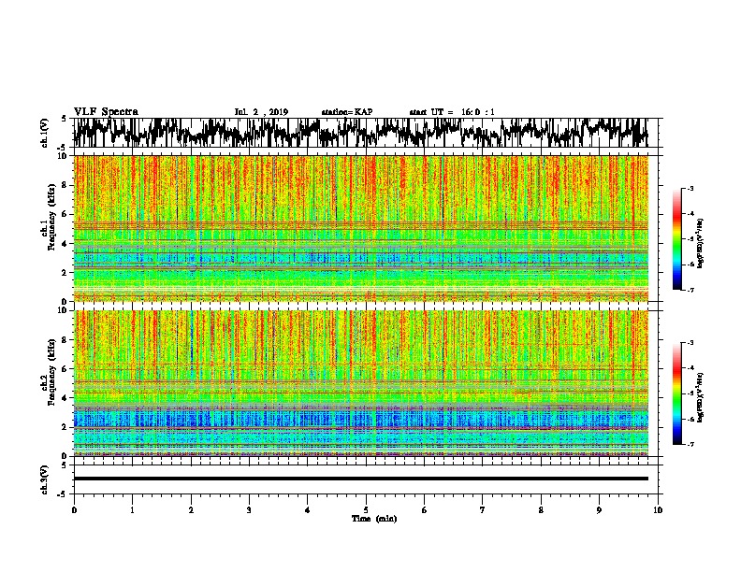Click the -3 value on ch.1 colorbar
The height and width of the screenshot is (572, 741).
click(x=690, y=188)
